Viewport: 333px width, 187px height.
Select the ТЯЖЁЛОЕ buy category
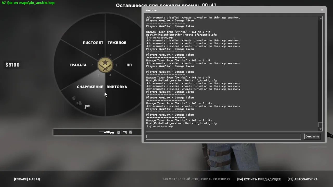(x=117, y=43)
